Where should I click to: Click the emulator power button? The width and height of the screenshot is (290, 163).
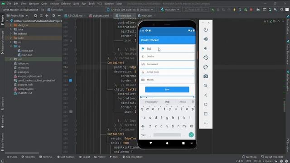[x=206, y=30]
